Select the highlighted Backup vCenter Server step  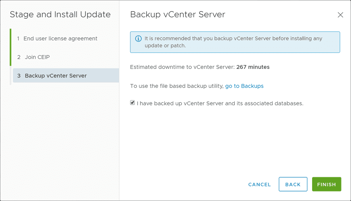tap(56, 76)
